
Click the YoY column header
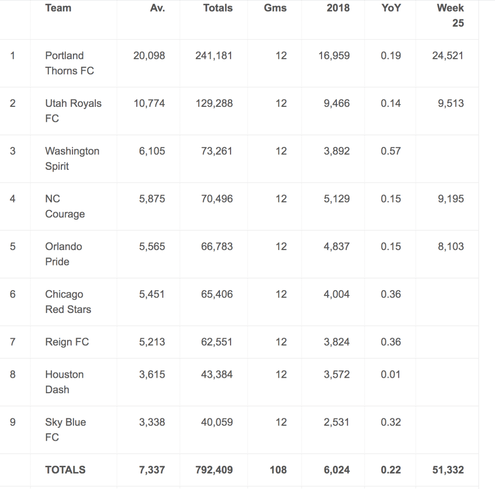point(391,8)
